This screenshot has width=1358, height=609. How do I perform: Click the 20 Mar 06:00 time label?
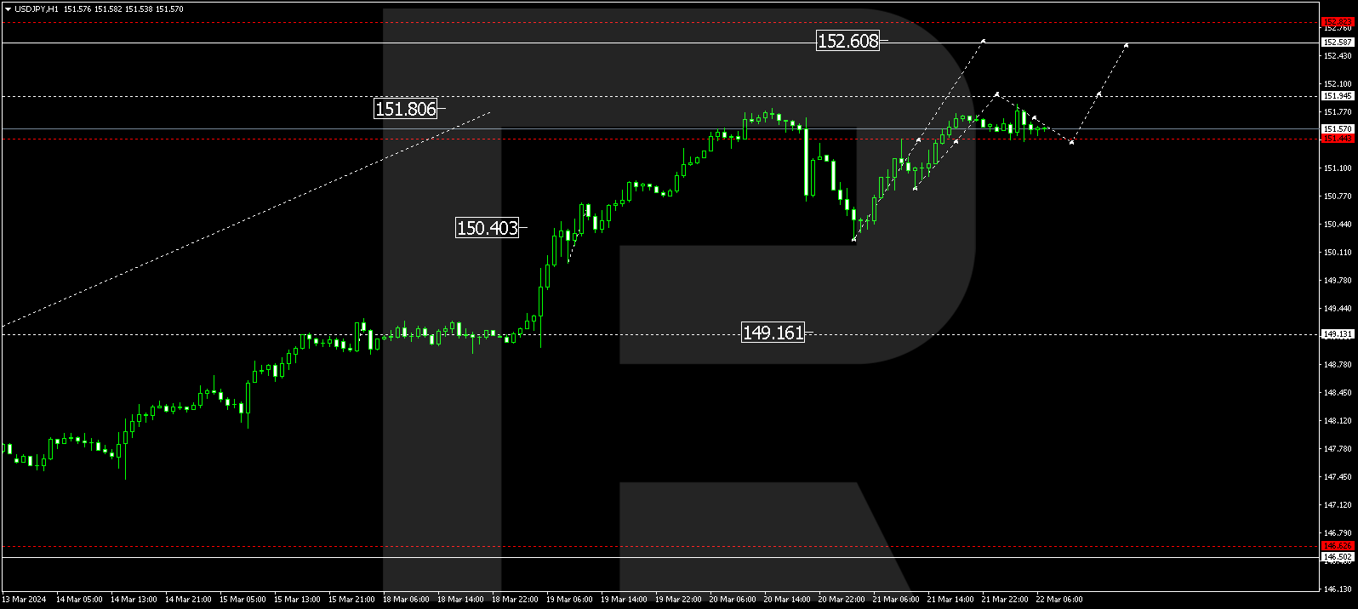click(733, 600)
